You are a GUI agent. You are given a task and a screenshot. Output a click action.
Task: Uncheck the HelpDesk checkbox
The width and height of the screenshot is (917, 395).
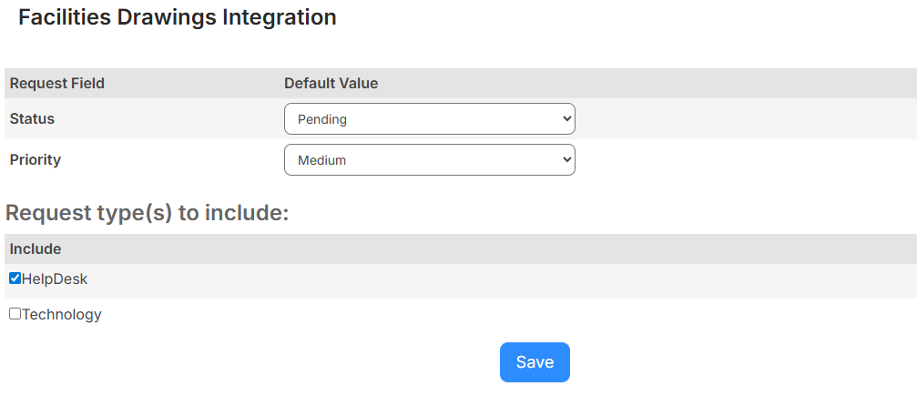[x=15, y=279]
